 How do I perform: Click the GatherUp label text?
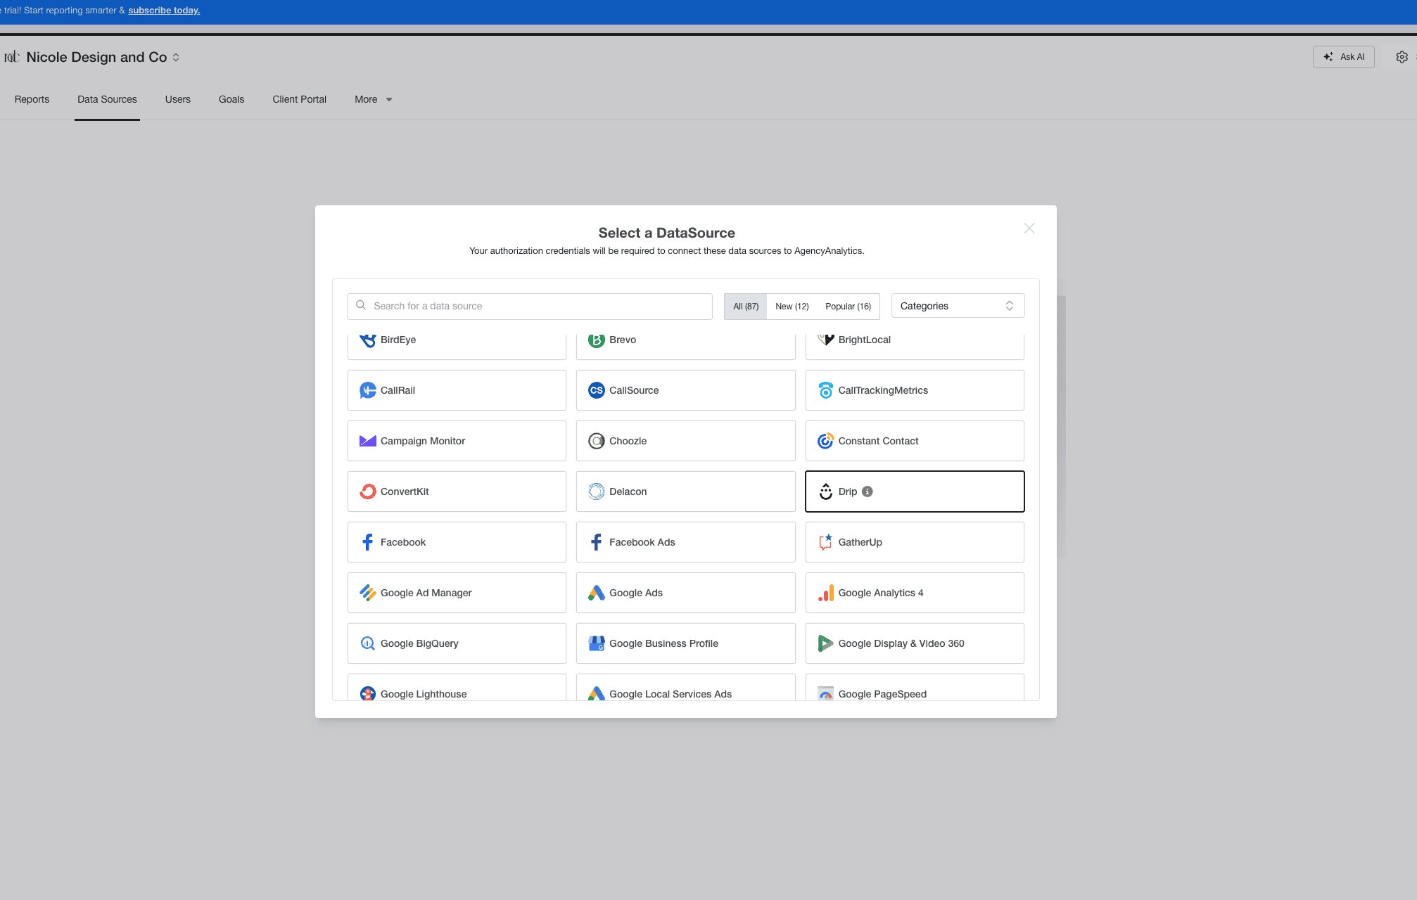[860, 542]
